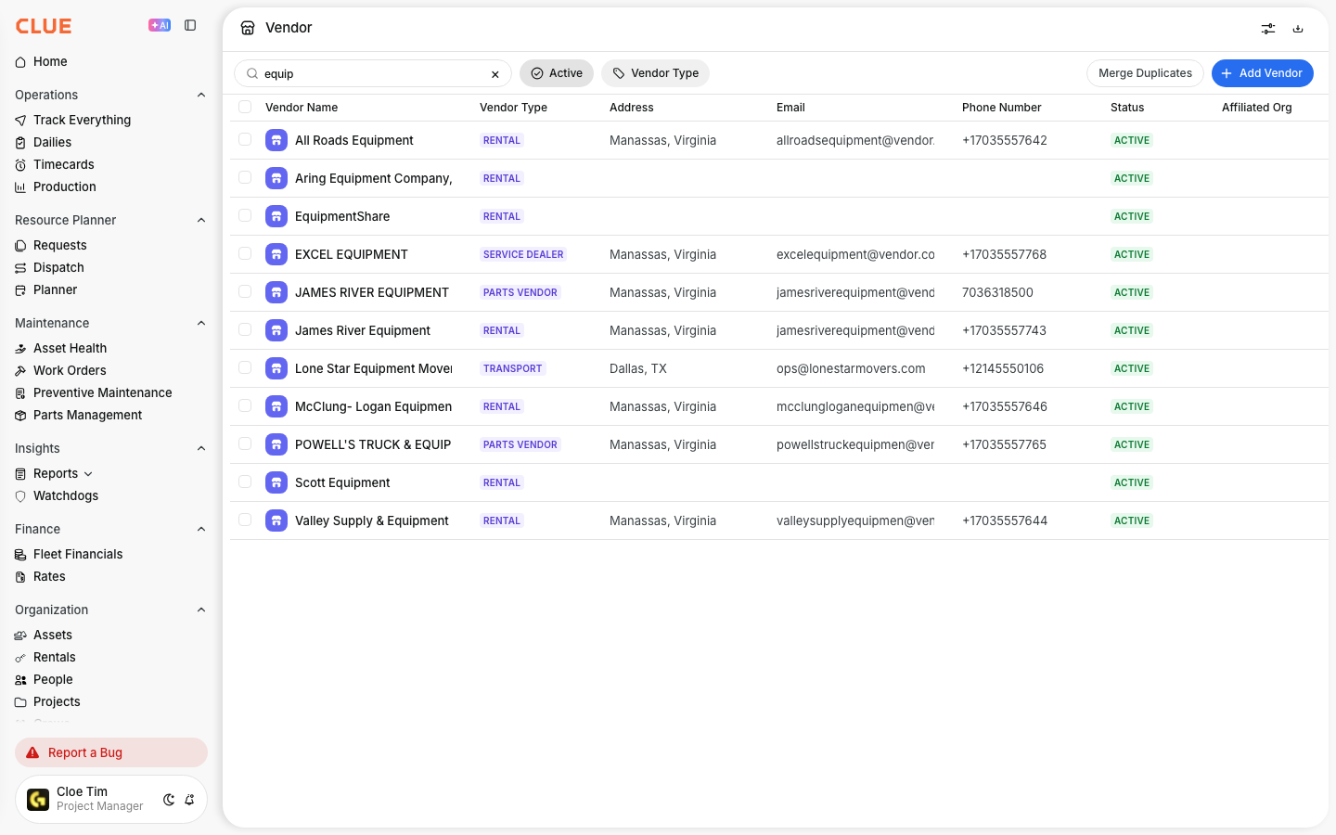Screen dimensions: 1336x835
Task: Open notifications bell icon
Action: [x=189, y=800]
